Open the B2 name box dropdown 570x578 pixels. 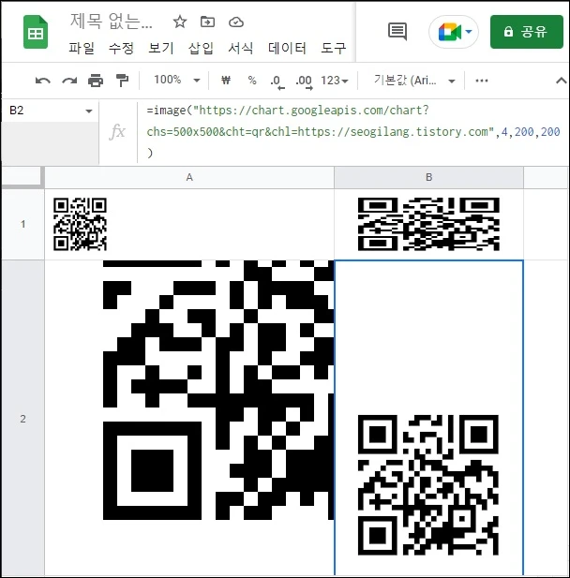pyautogui.click(x=88, y=111)
